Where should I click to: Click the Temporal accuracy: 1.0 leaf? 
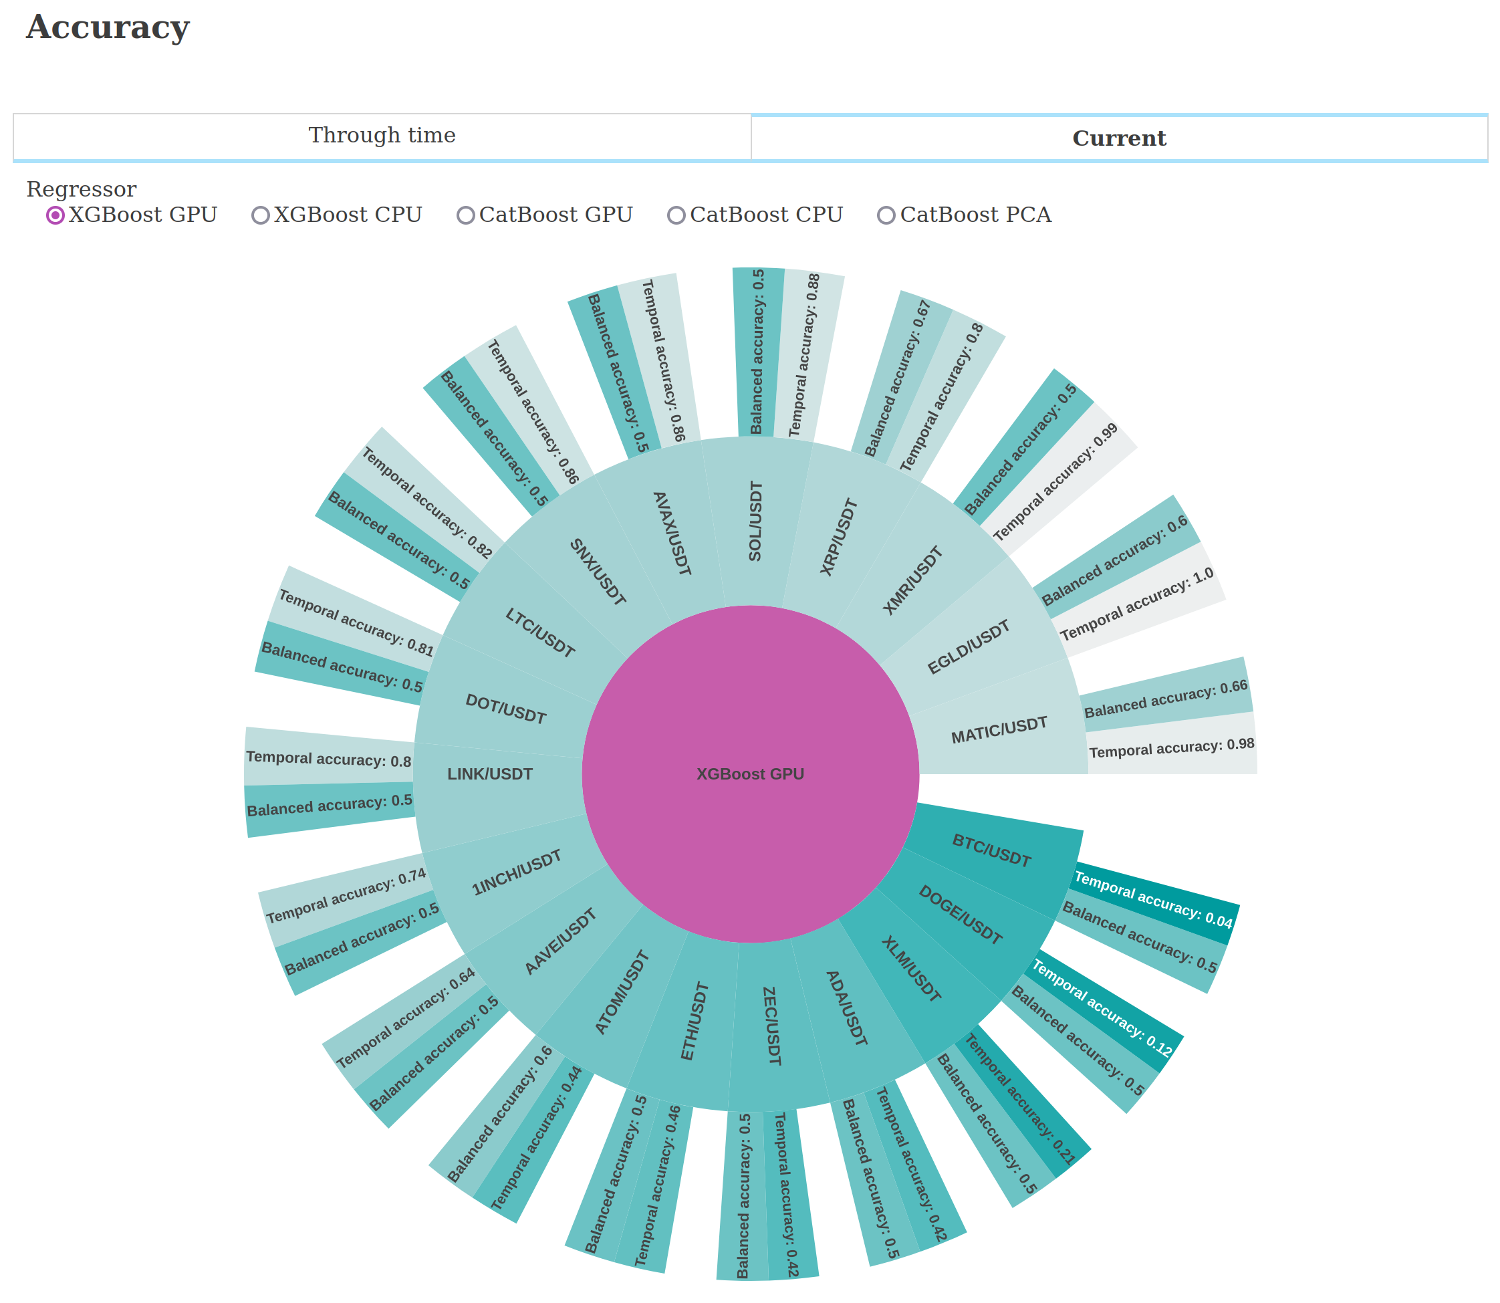pos(1136,604)
